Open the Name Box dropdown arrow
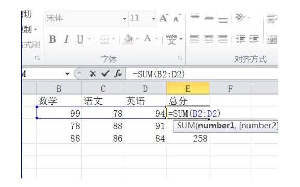The height and width of the screenshot is (187, 300). click(67, 74)
